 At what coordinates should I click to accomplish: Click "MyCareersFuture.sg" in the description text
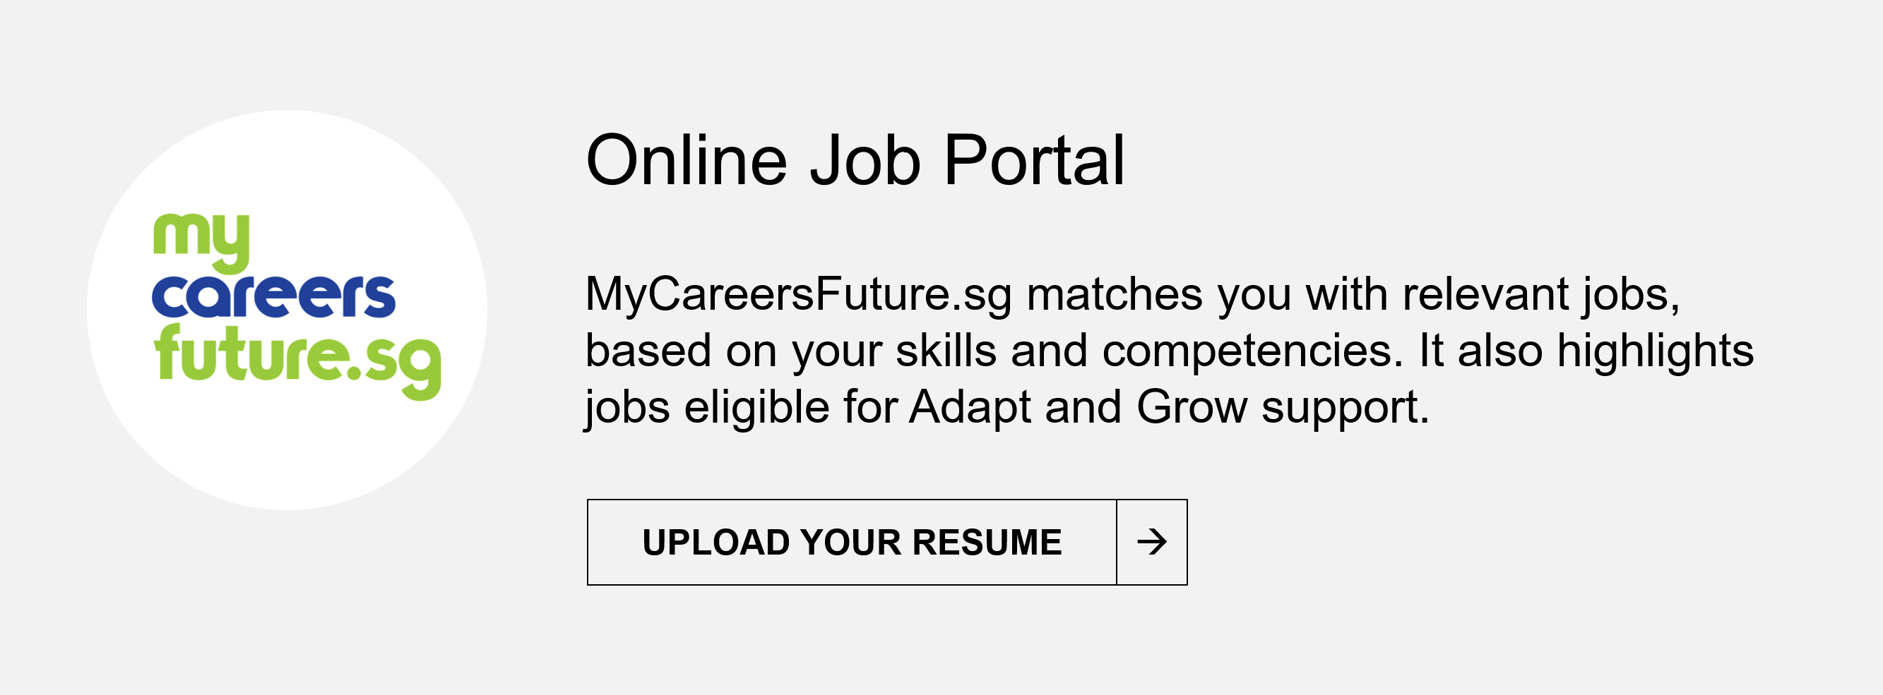tap(798, 295)
